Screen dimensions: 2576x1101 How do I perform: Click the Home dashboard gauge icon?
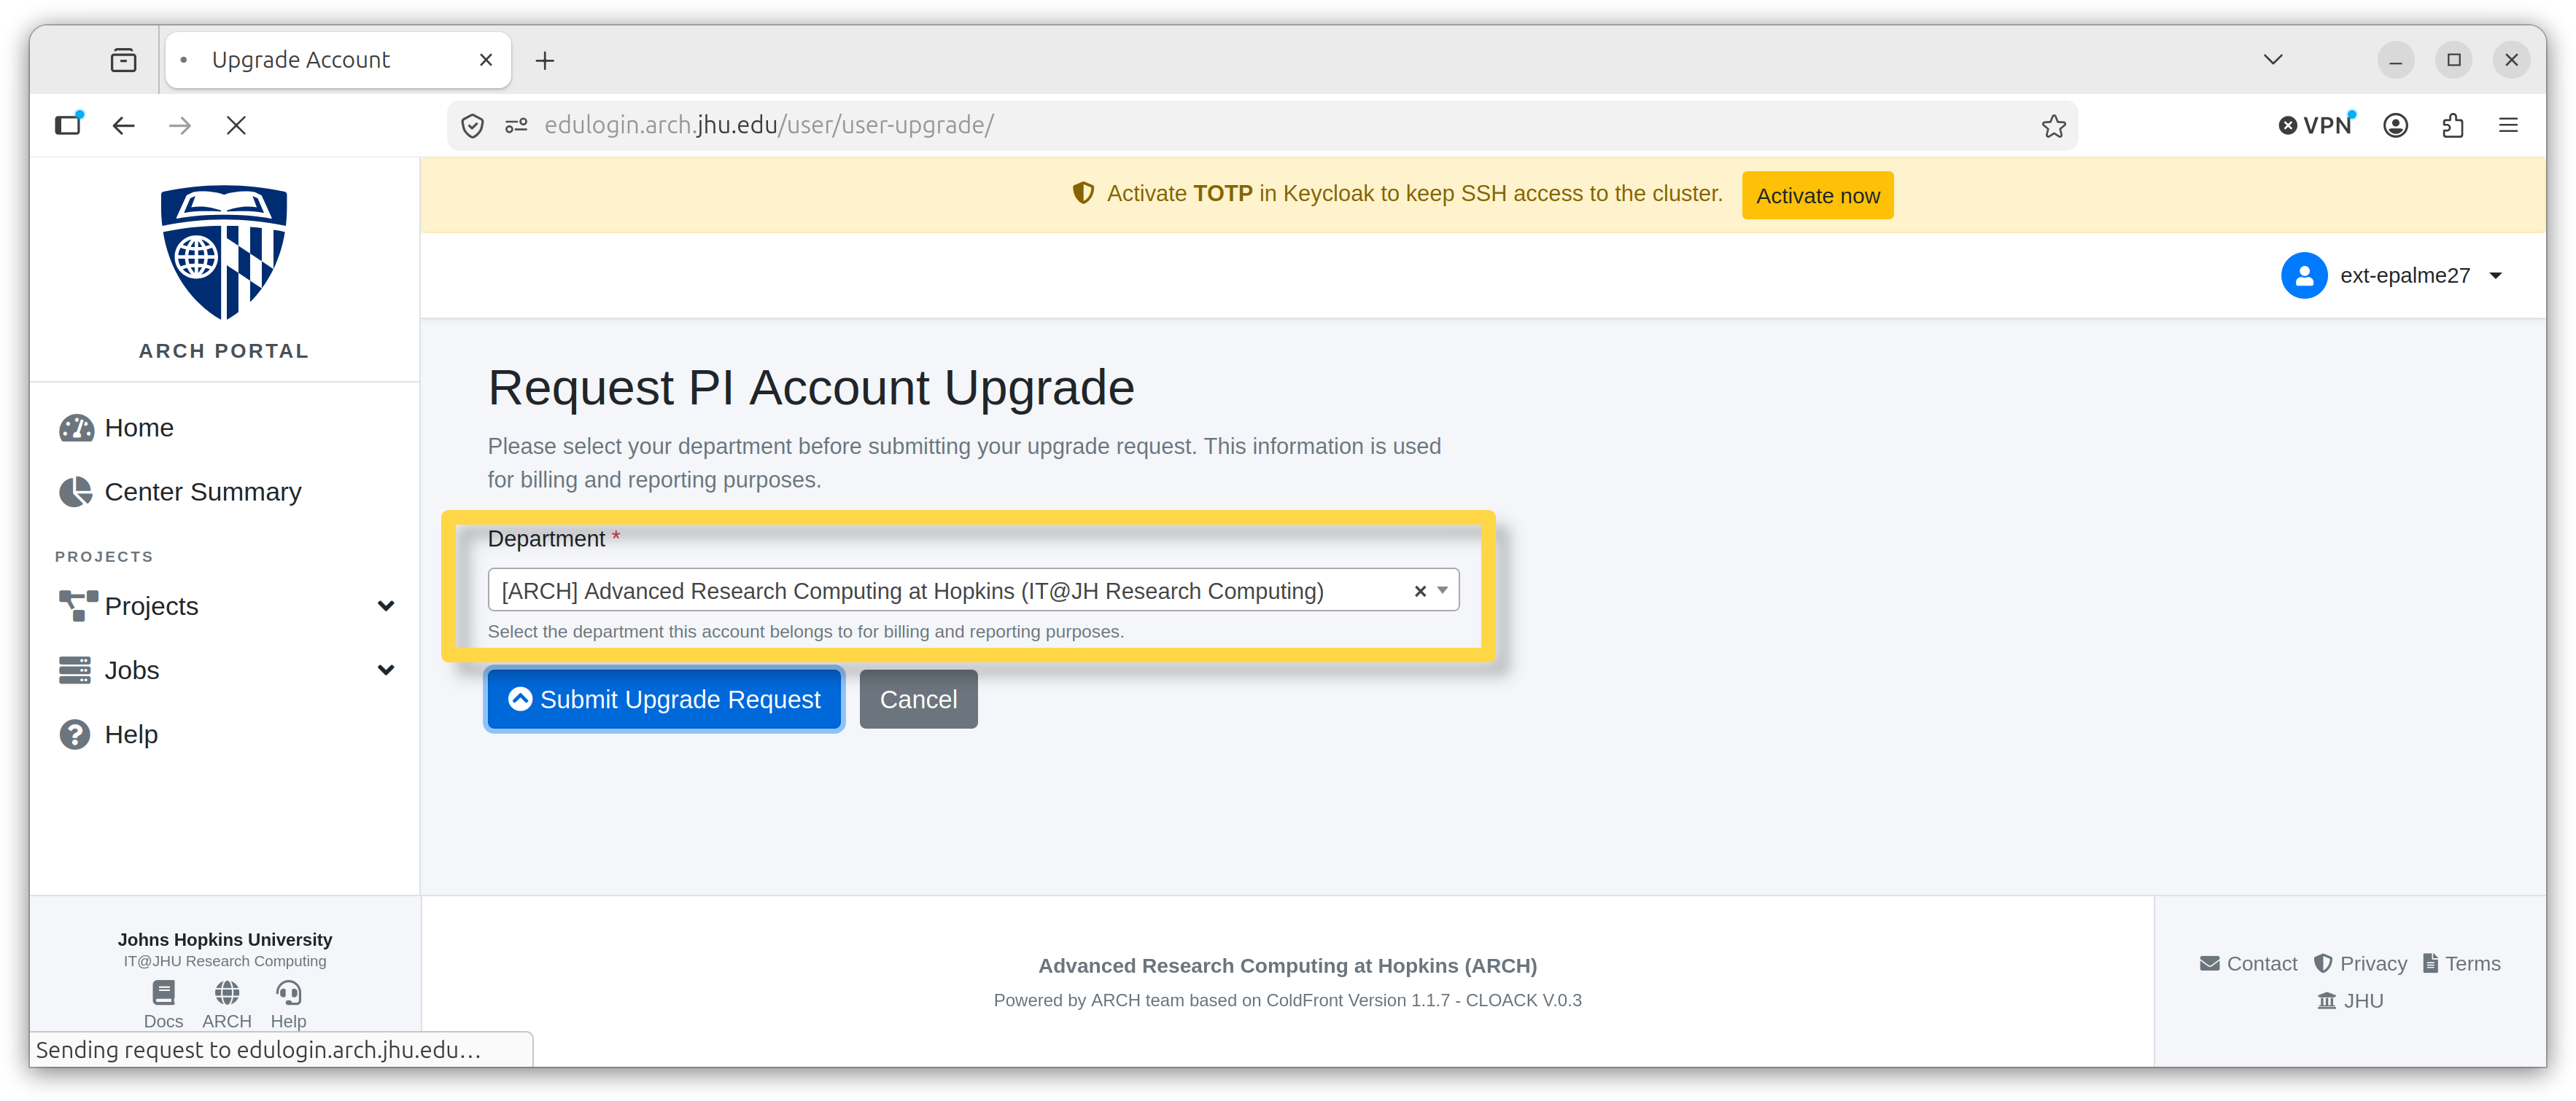tap(76, 428)
